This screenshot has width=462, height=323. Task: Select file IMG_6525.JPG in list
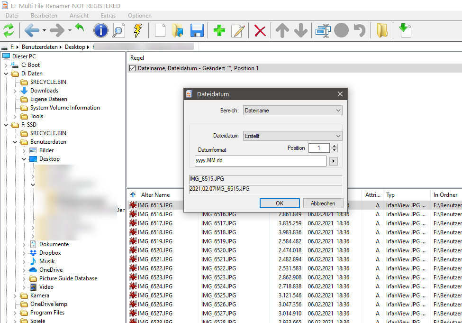tap(155, 295)
